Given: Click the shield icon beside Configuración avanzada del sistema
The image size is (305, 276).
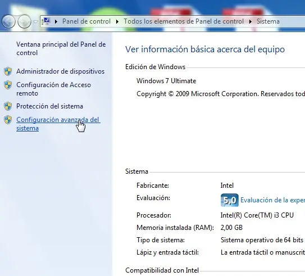Looking at the screenshot, I should click(8, 120).
